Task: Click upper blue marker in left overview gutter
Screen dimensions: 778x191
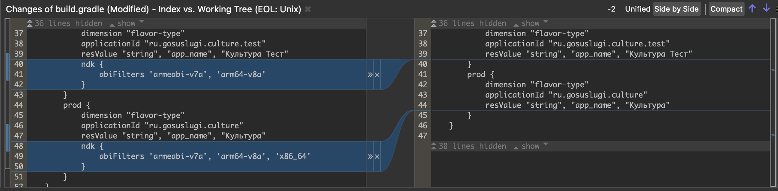Action: click(7, 67)
